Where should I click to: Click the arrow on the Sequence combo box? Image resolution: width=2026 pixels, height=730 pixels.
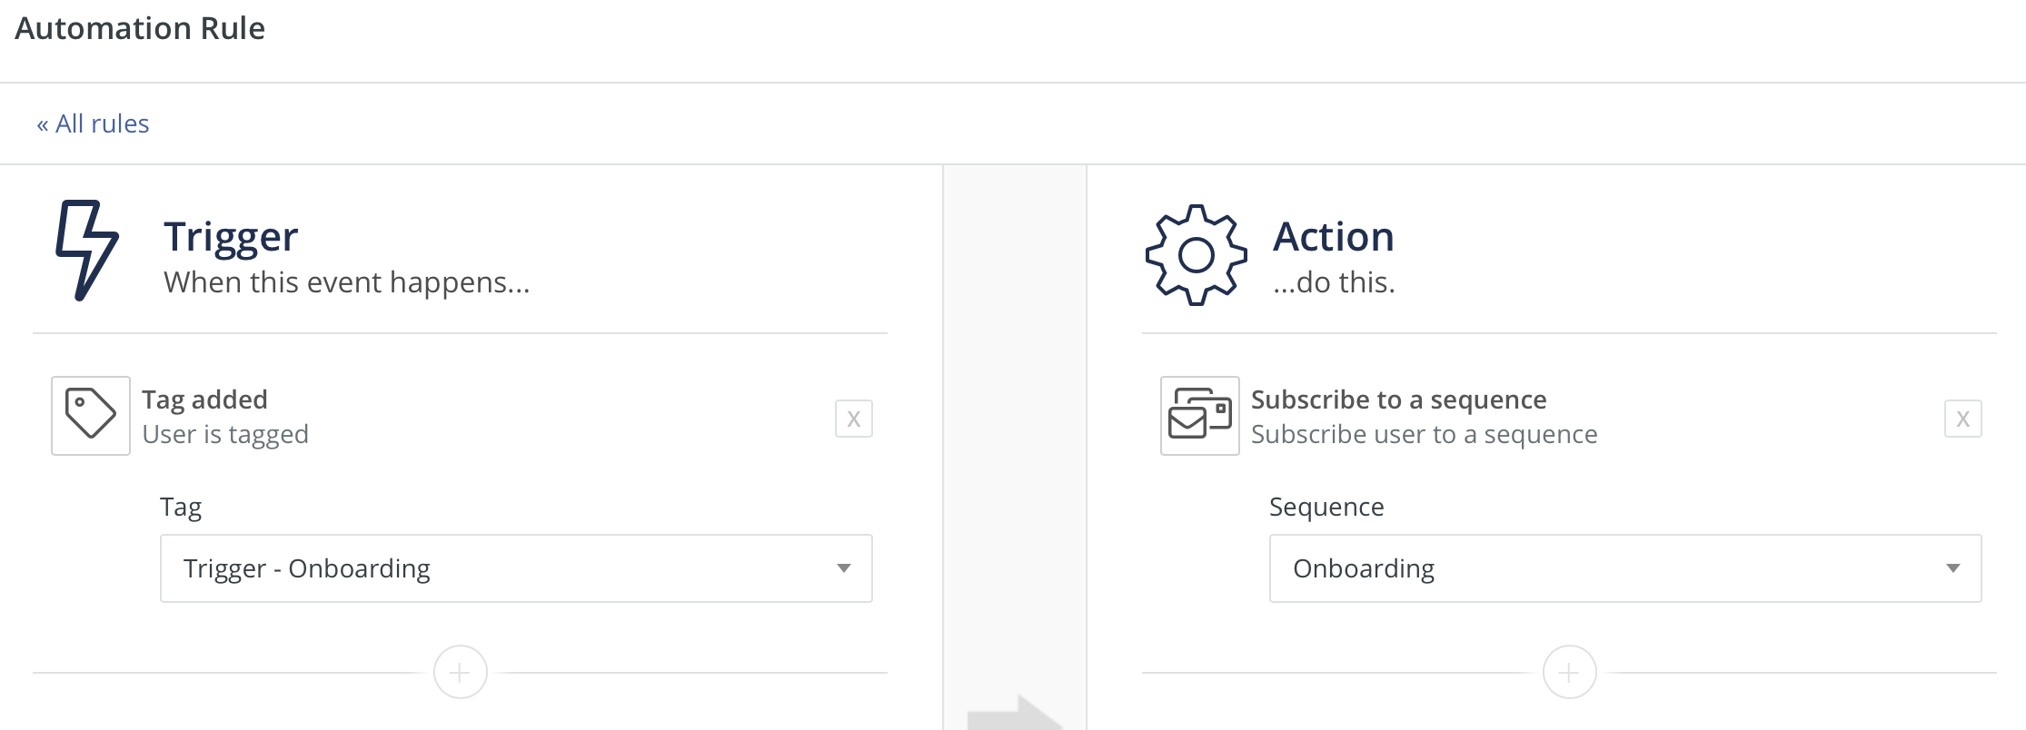[1952, 568]
